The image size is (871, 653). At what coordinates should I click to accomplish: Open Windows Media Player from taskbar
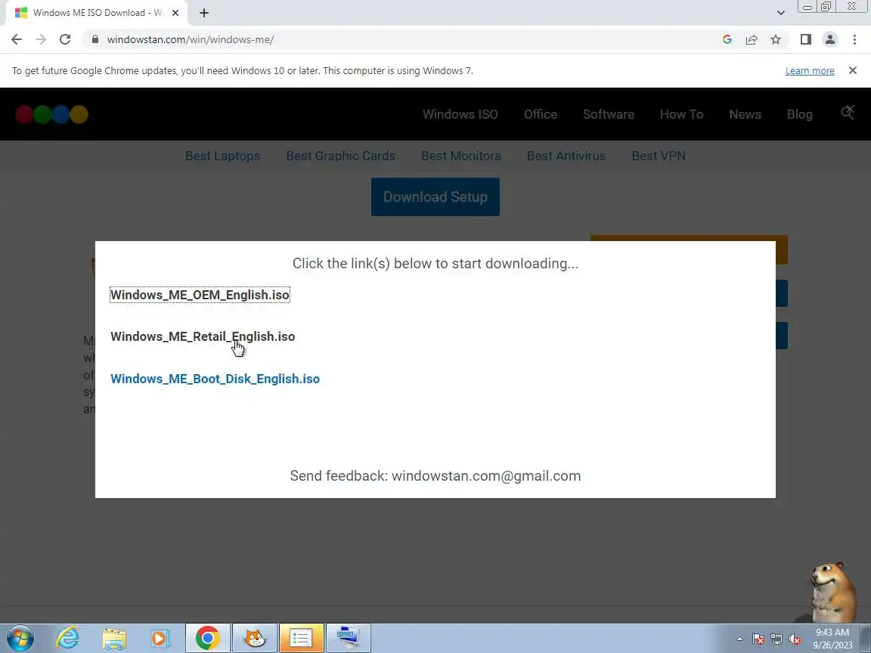coord(160,638)
